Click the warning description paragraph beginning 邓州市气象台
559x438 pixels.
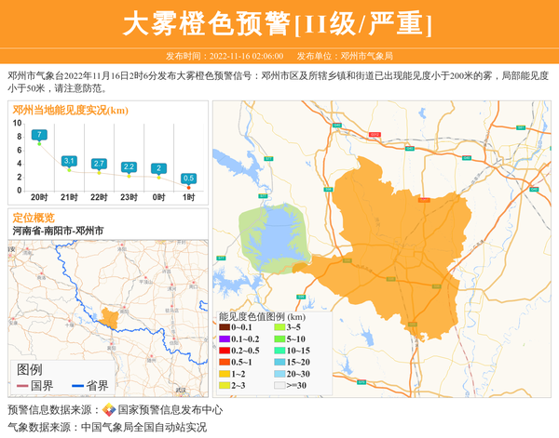pyautogui.click(x=278, y=82)
